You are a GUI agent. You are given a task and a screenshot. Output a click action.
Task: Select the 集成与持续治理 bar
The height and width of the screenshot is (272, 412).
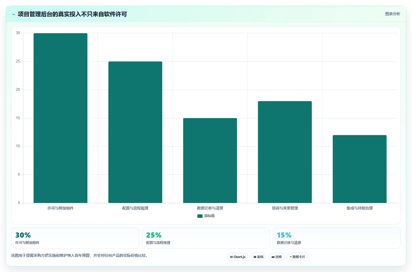click(x=360, y=169)
